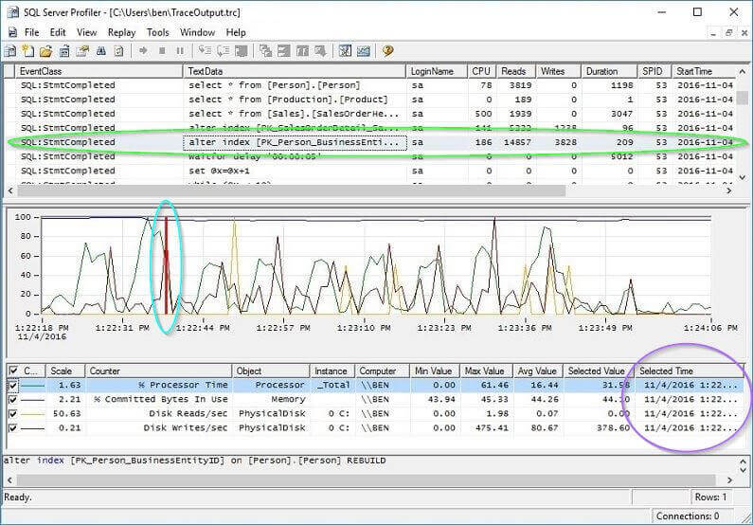Viewport: 753px width, 525px height.
Task: Click the New Trace toolbar icon
Action: click(x=10, y=51)
